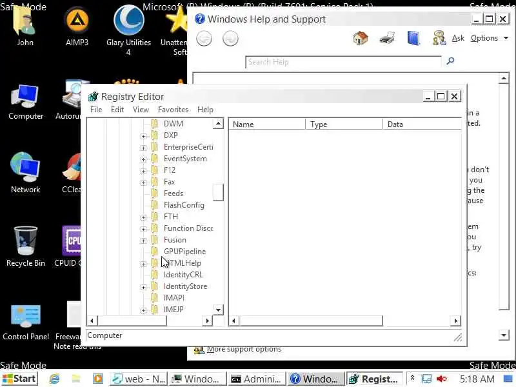Switch to web - Notepad taskbar button
The width and height of the screenshot is (516, 387).
click(x=139, y=379)
